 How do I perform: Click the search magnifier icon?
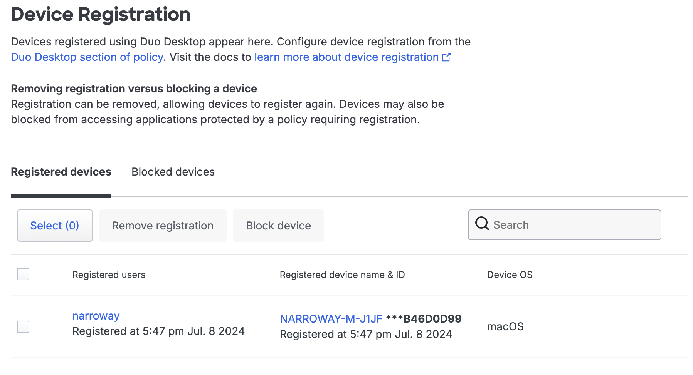481,224
